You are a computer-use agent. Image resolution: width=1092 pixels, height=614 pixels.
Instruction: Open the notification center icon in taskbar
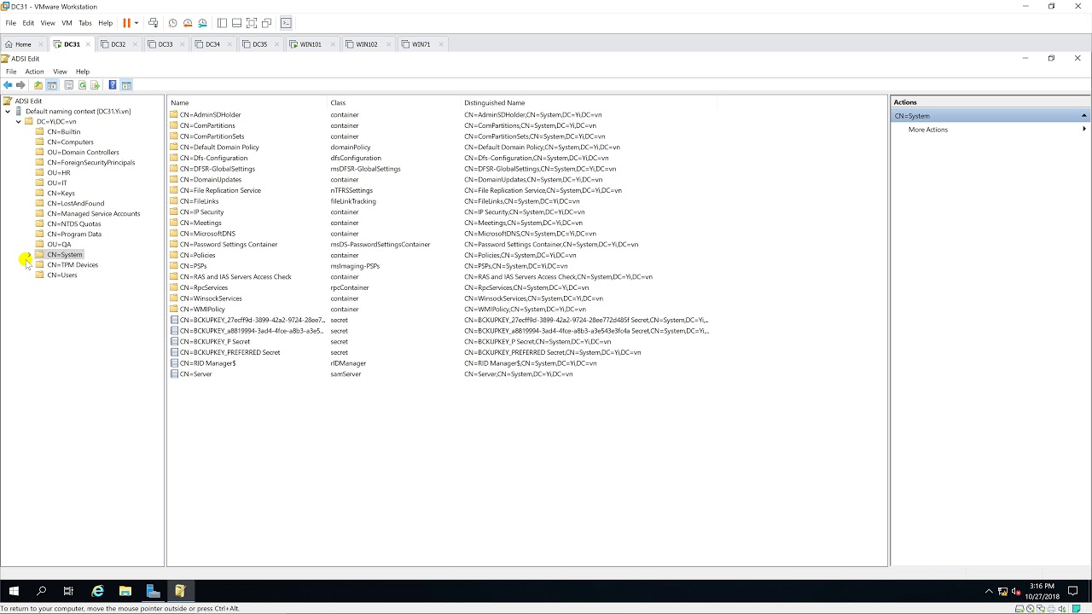coord(1073,591)
